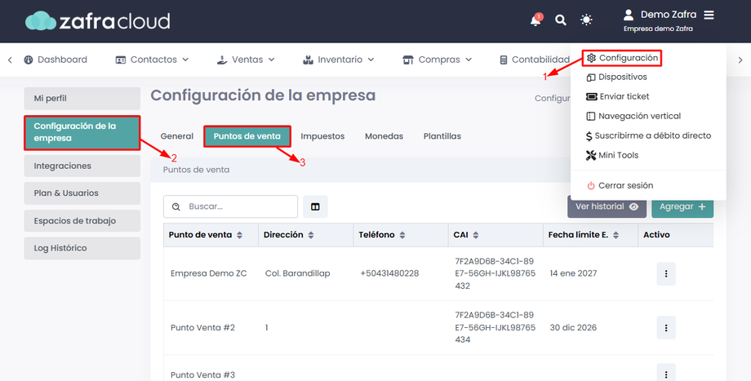Screen dimensions: 751x381
Task: Expand the Contactos dropdown menu
Action: pyautogui.click(x=153, y=60)
